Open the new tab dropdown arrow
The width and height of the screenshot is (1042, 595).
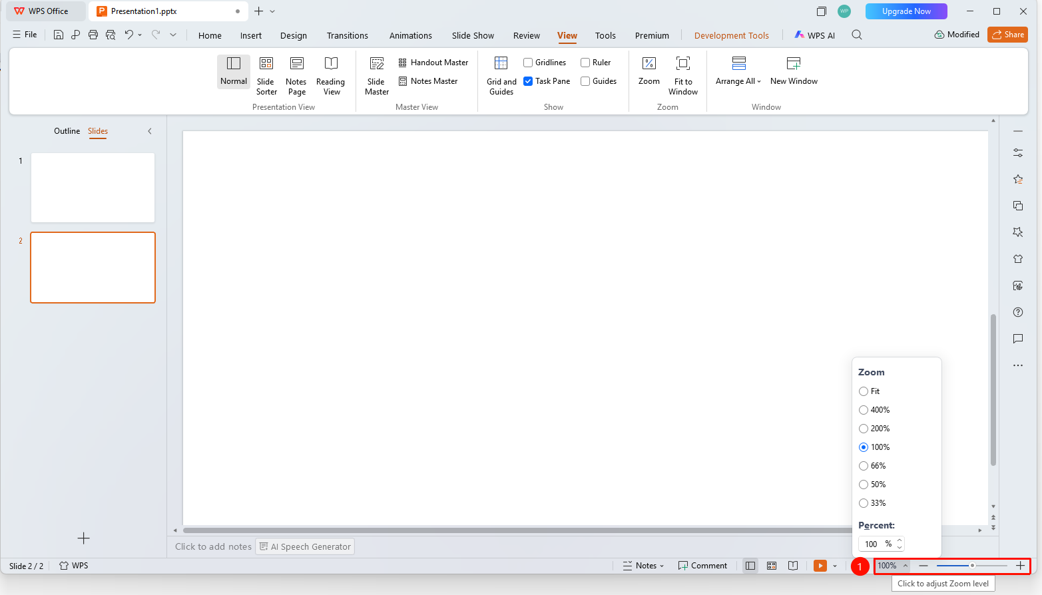click(x=272, y=11)
